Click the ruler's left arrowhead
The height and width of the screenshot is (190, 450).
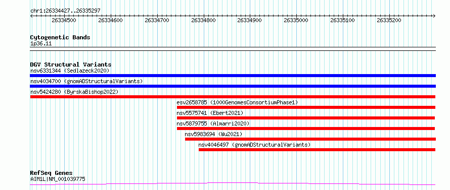pyautogui.click(x=31, y=16)
